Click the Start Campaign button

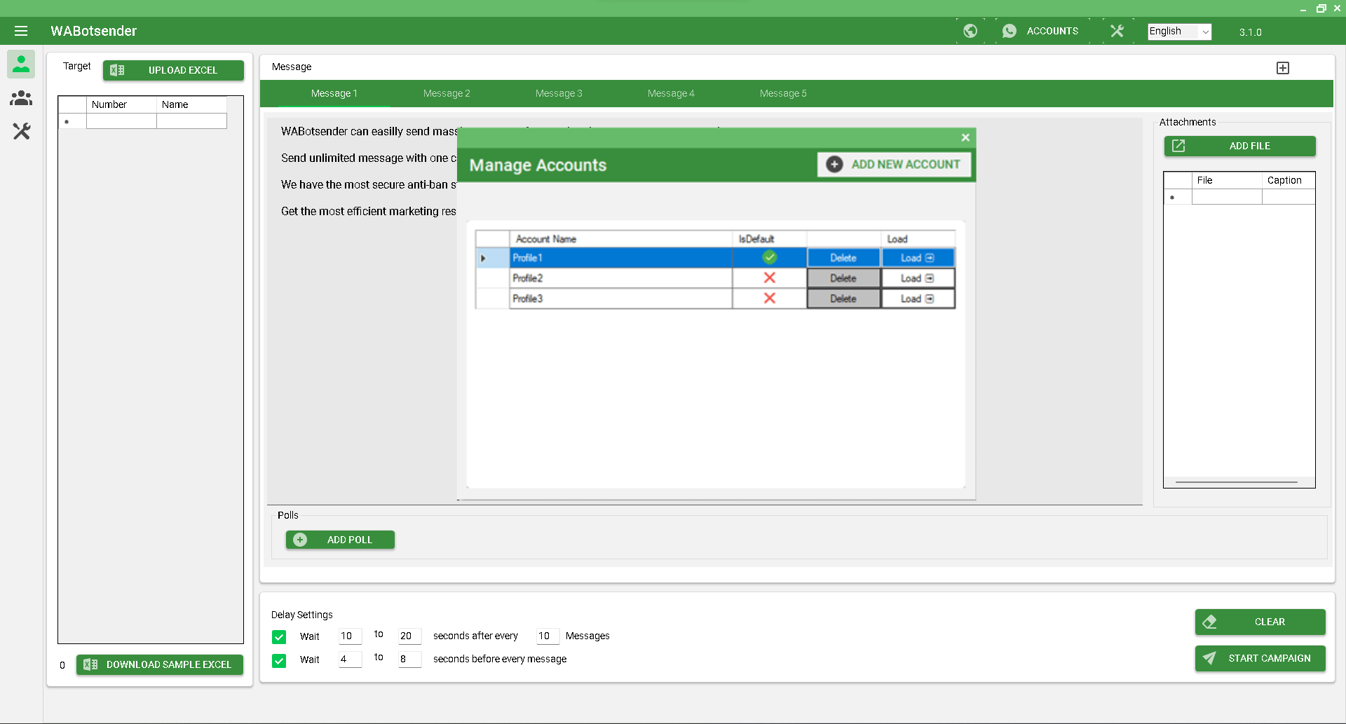[x=1260, y=658]
